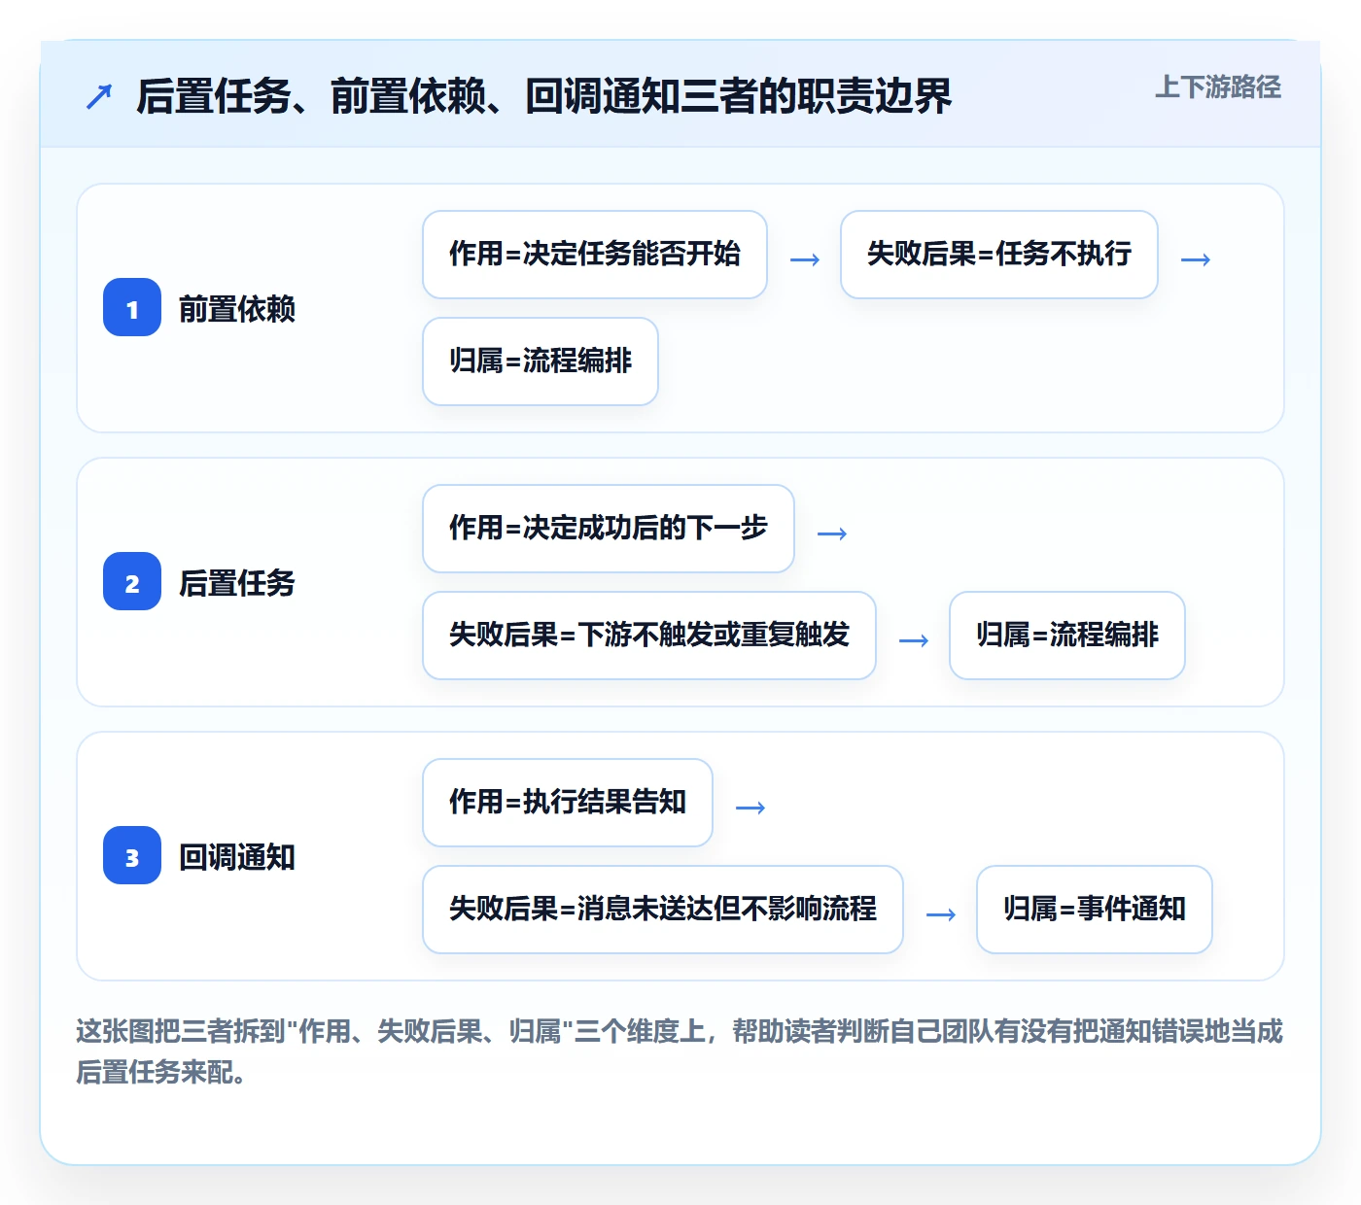1361x1205 pixels.
Task: Select the number 2 badge for 后置任务
Action: (x=132, y=581)
